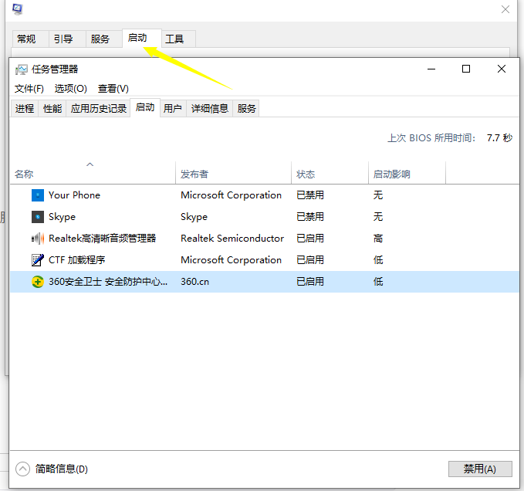This screenshot has width=524, height=491.
Task: Click the Realtek Semiconductor publisher cell
Action: pyautogui.click(x=232, y=239)
